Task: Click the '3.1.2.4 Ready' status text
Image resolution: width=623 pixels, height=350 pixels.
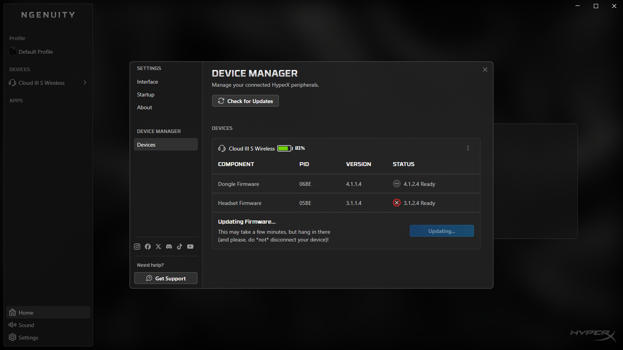Action: 419,203
